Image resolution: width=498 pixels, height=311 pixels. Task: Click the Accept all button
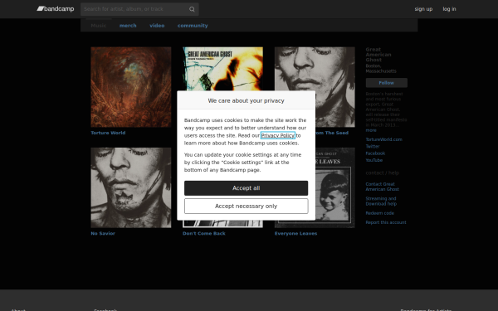click(x=247, y=188)
